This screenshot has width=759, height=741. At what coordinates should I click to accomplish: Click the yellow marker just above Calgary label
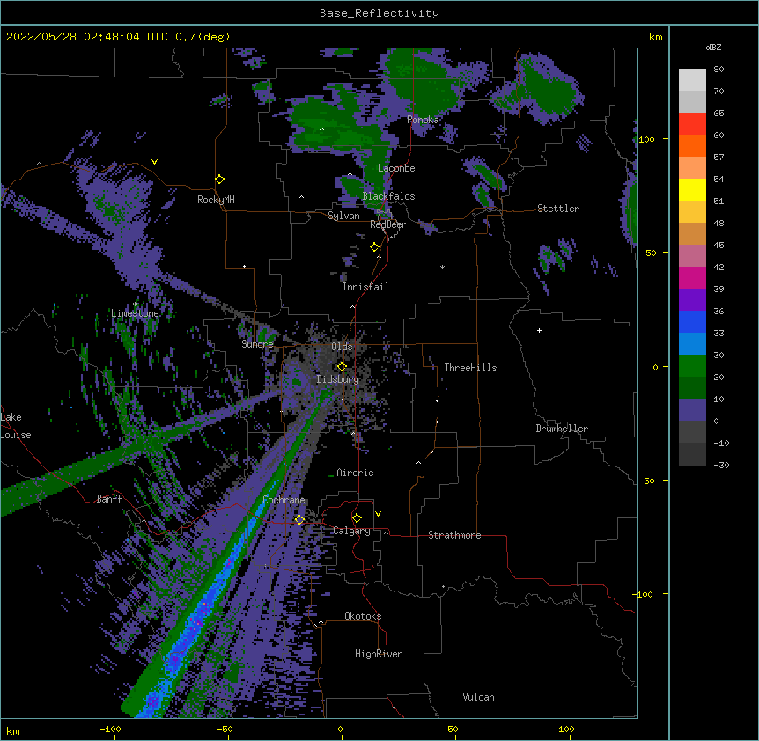click(x=357, y=518)
